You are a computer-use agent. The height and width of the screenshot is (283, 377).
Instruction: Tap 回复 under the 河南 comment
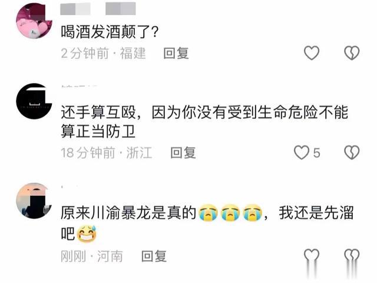[154, 256]
